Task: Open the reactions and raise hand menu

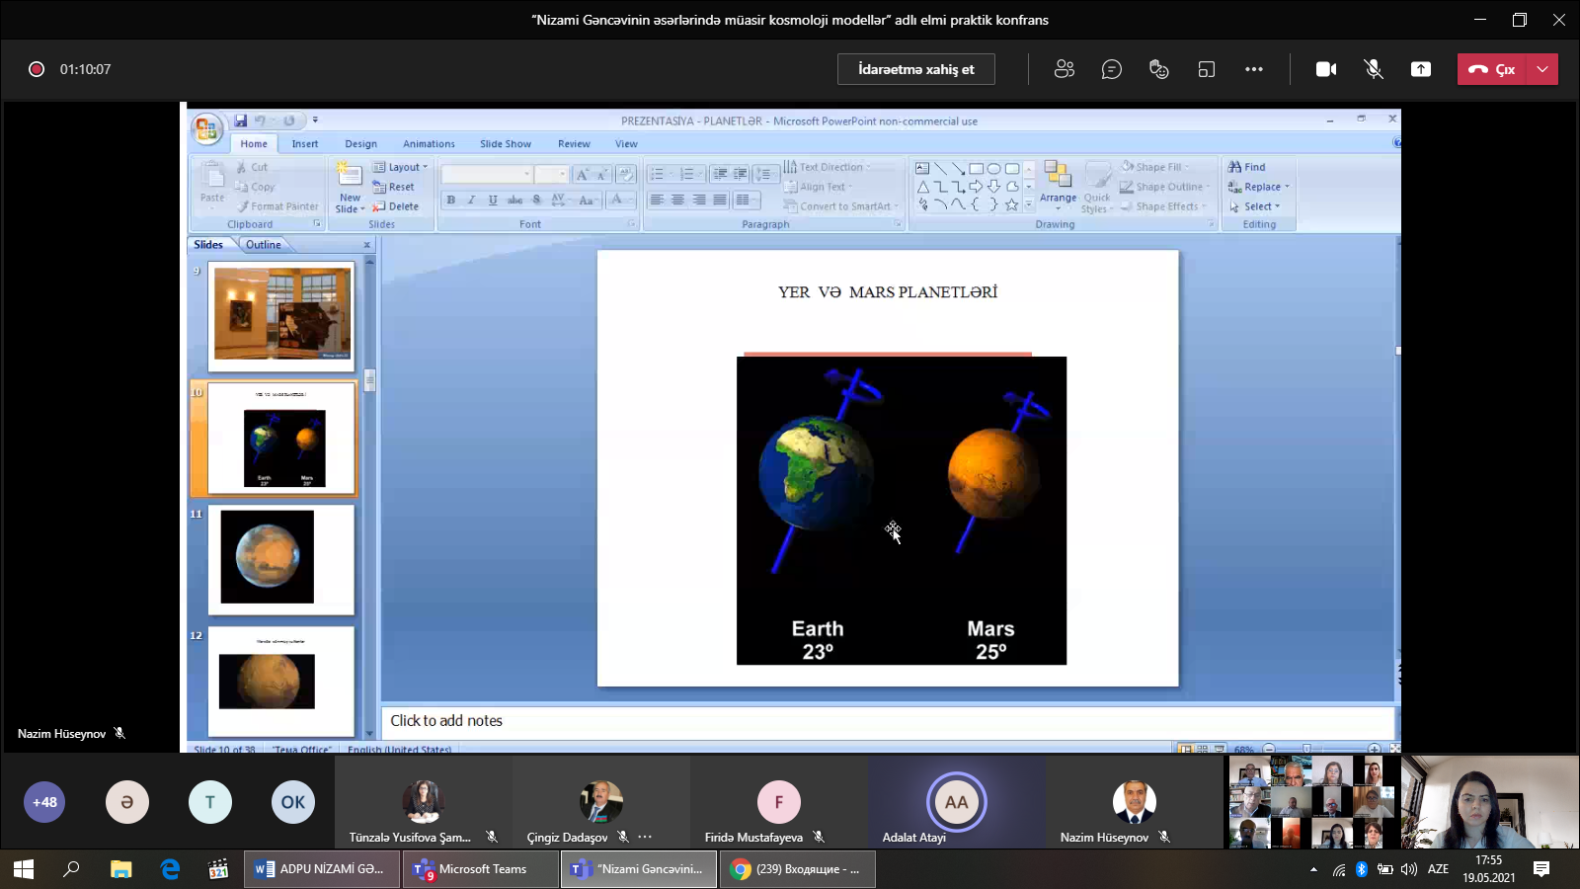Action: [x=1158, y=69]
